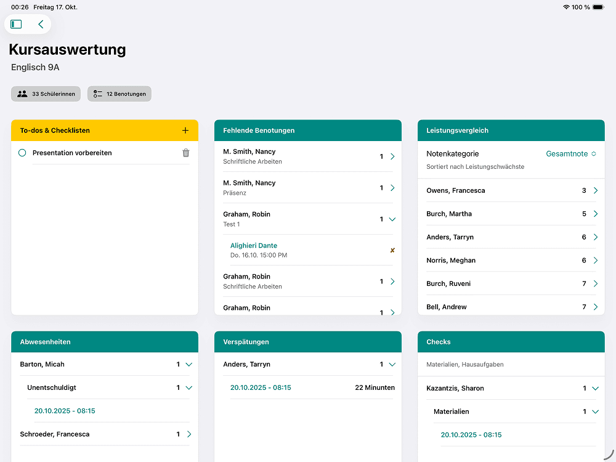Open Owens, Francesca details chevron
This screenshot has height=462, width=616.
pyautogui.click(x=595, y=191)
